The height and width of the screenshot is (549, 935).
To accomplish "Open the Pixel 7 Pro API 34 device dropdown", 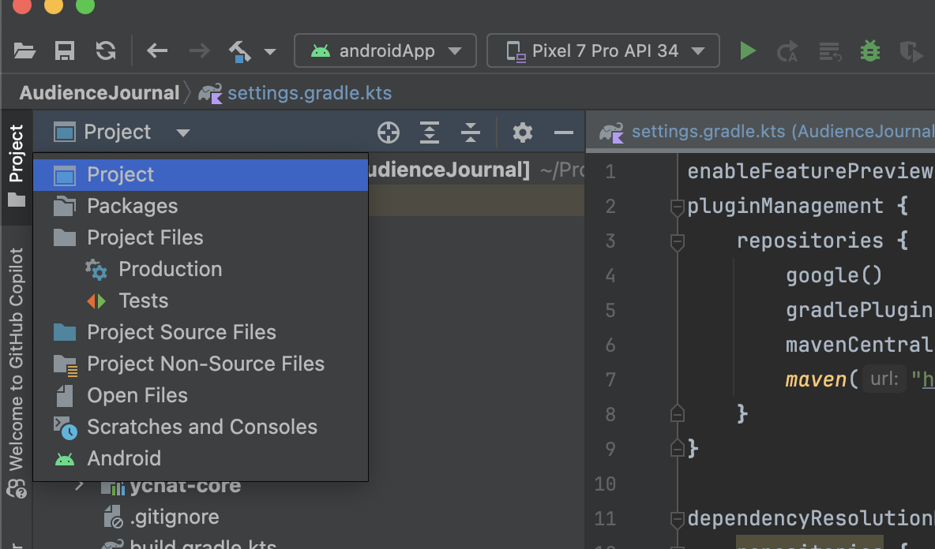I will 603,50.
